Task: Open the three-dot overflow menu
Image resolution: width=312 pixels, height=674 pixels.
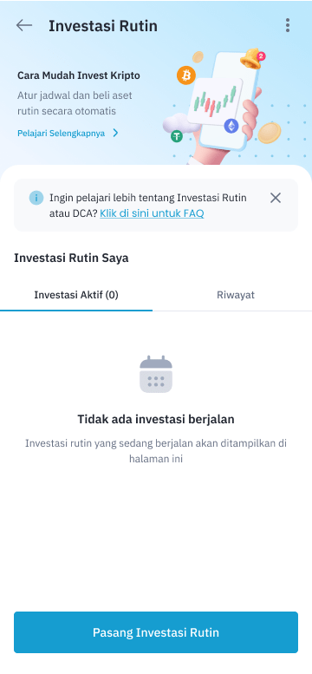Action: [288, 25]
